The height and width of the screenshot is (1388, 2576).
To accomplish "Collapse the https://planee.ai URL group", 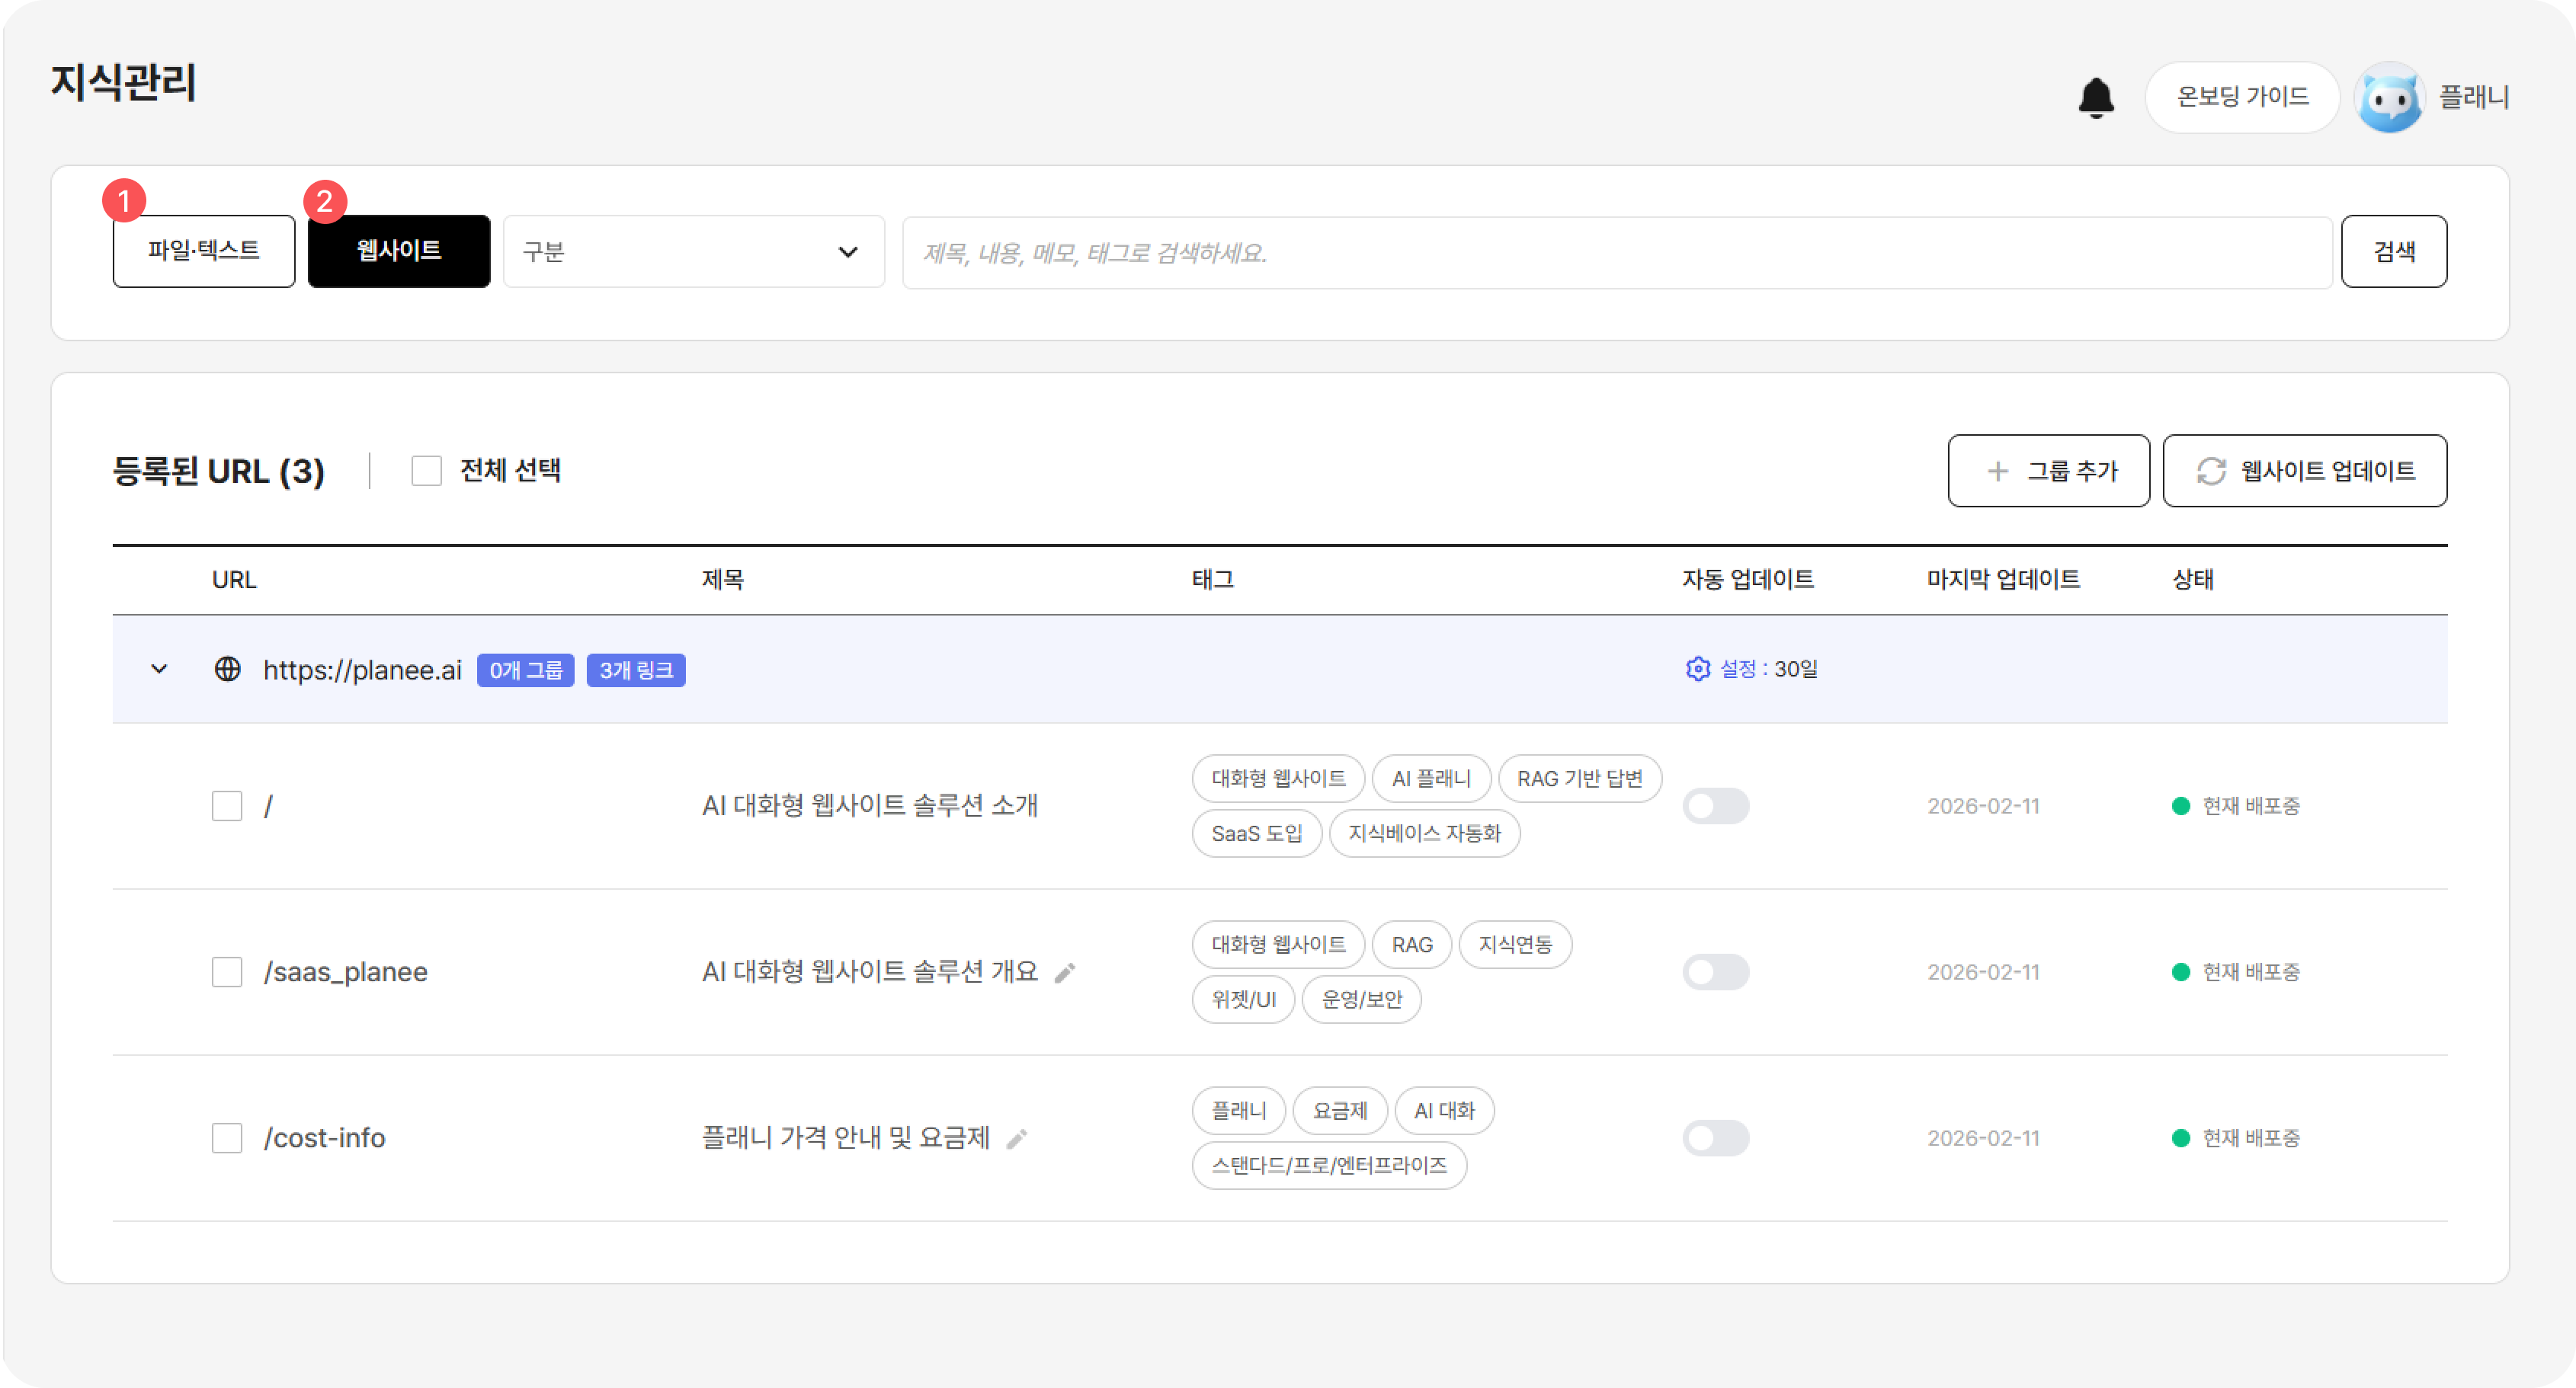I will point(159,669).
